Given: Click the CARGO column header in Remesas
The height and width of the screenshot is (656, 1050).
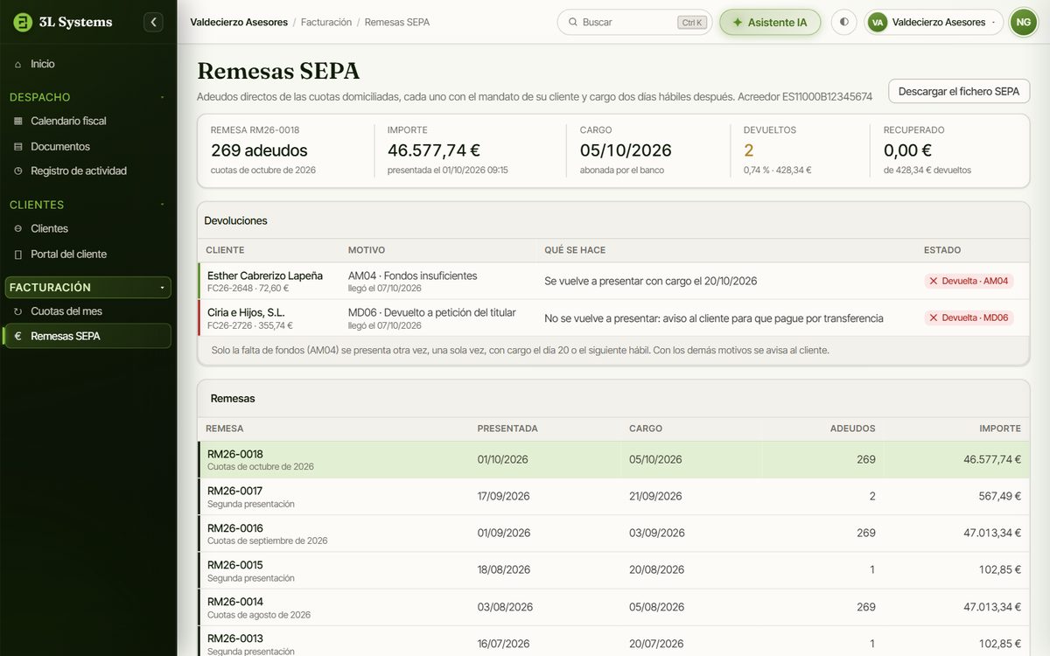Looking at the screenshot, I should point(646,429).
